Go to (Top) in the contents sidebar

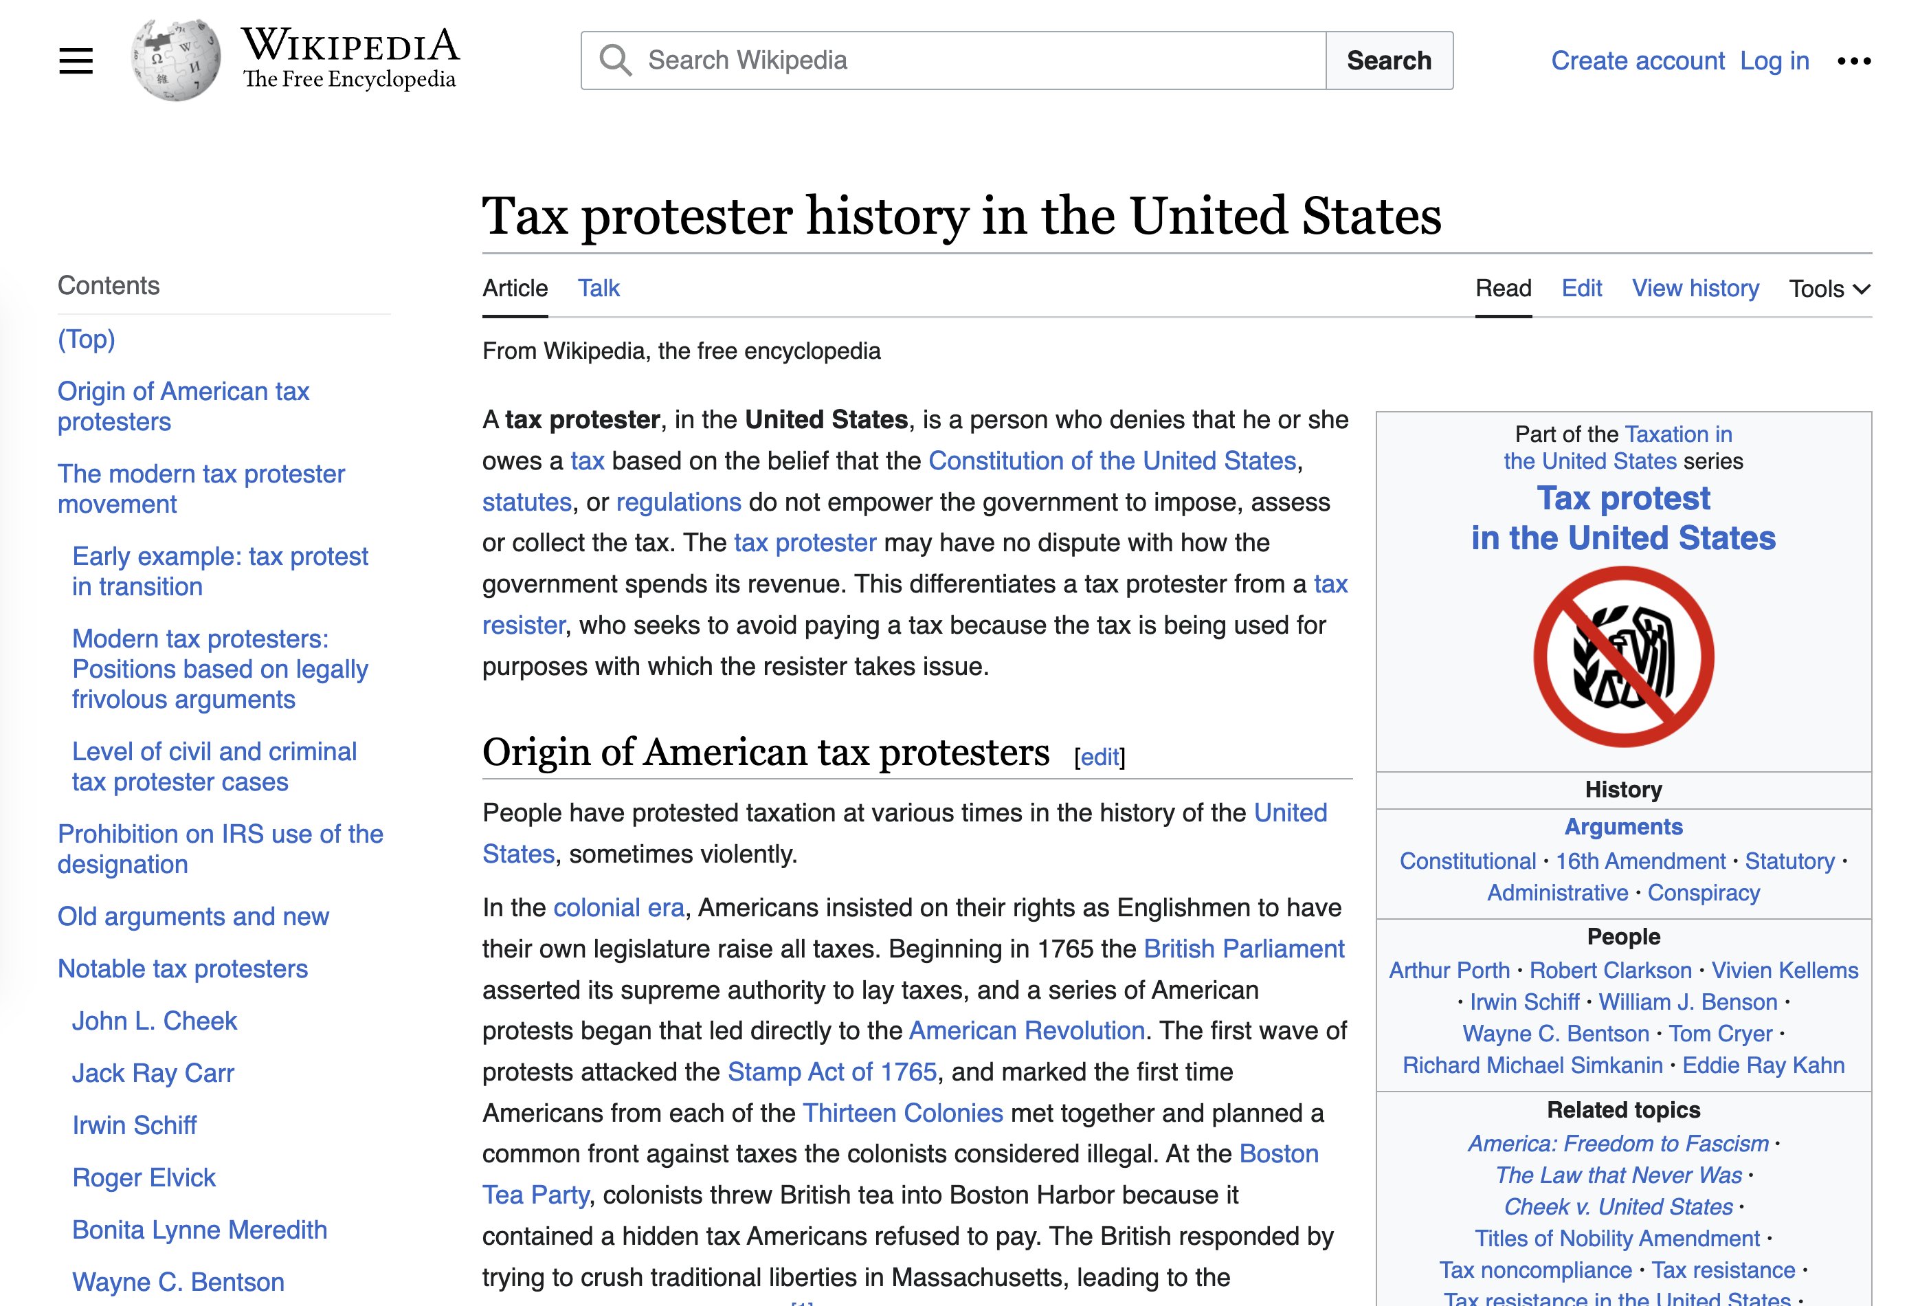pos(86,339)
